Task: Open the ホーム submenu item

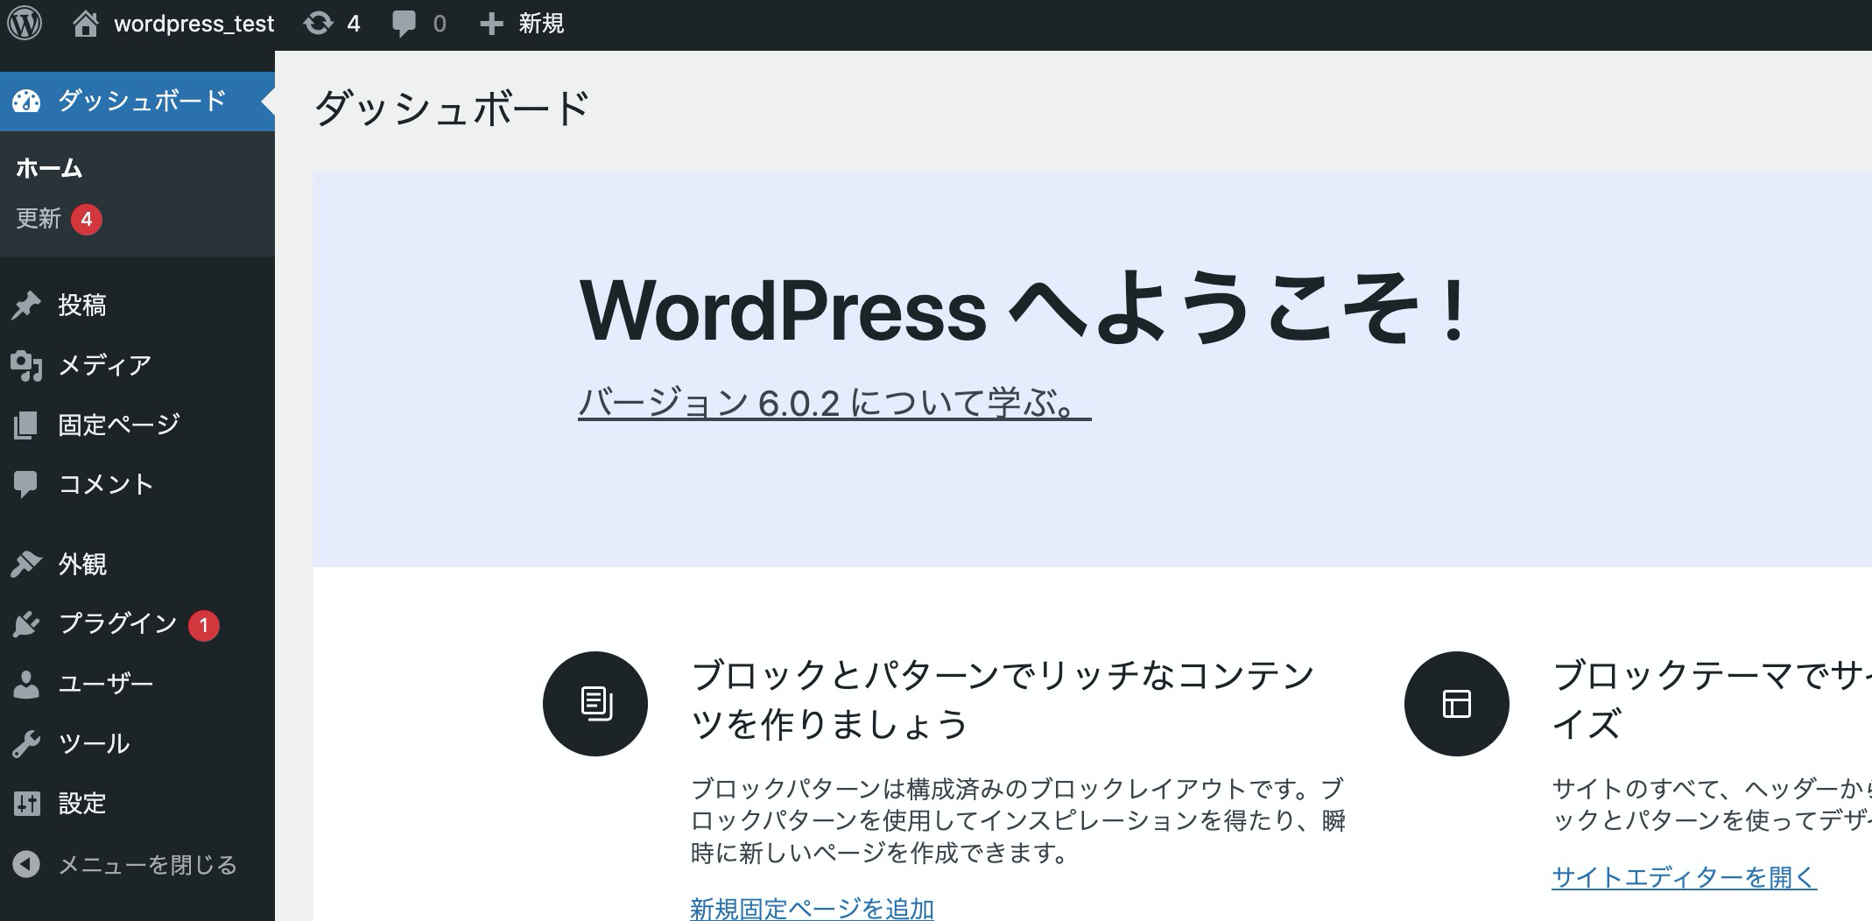Action: click(x=49, y=168)
